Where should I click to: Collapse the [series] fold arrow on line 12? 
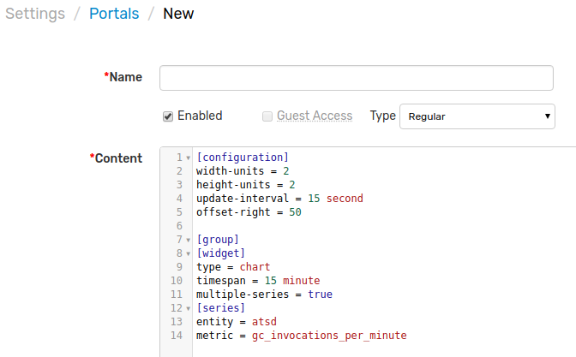tap(188, 308)
